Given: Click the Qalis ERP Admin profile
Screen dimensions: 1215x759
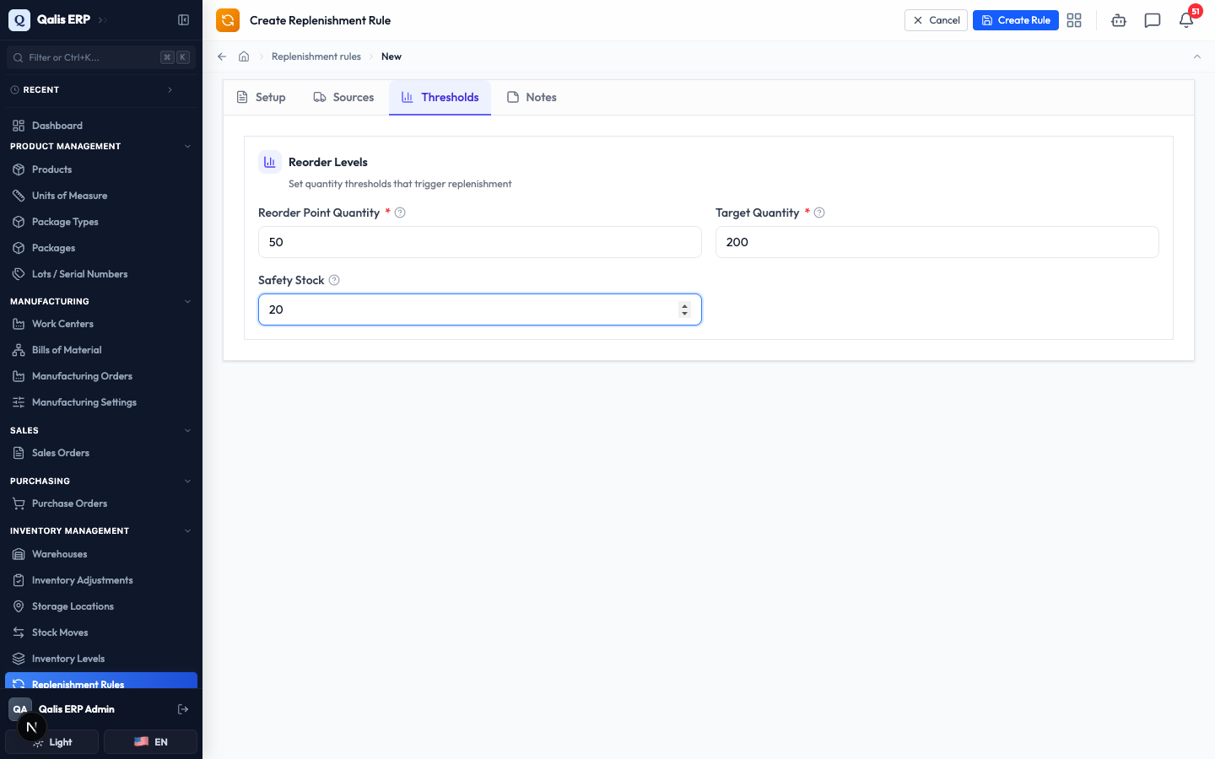Looking at the screenshot, I should click(76, 709).
